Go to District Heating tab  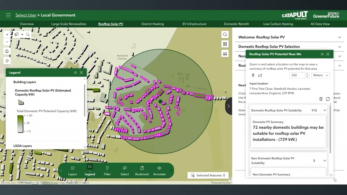(x=153, y=24)
